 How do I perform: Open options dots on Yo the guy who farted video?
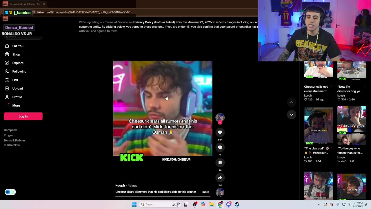coord(365,148)
